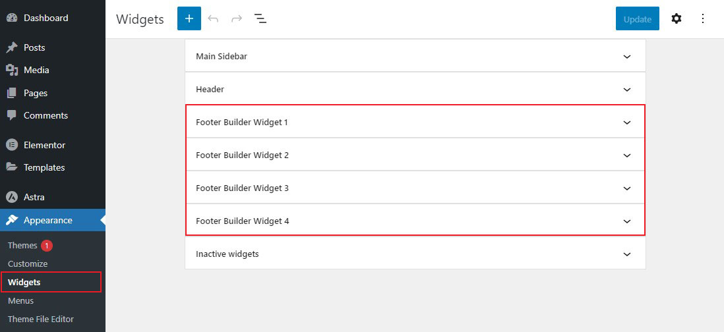Click the Dashboard gauge icon
This screenshot has width=724, height=332.
12,18
